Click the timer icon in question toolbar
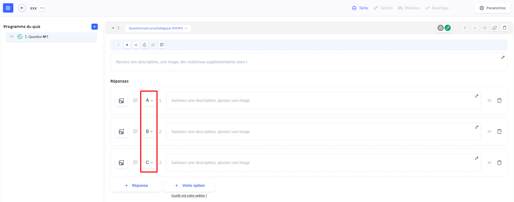514x202 pixels. (145, 45)
